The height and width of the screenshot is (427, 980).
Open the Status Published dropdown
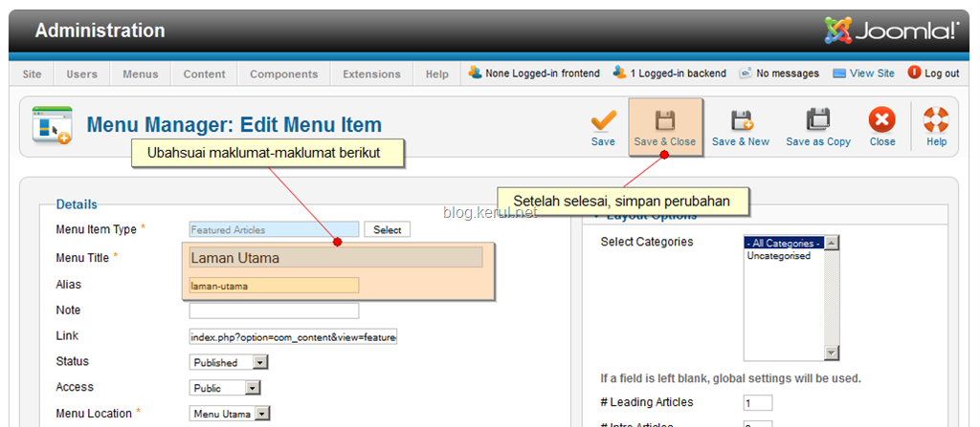click(229, 362)
